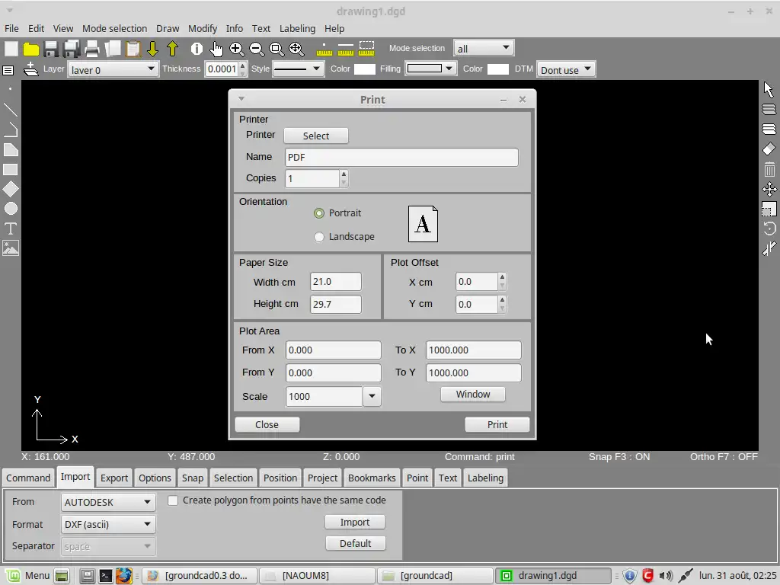This screenshot has width=780, height=585.
Task: Click the insert image tool
Action: 11,248
